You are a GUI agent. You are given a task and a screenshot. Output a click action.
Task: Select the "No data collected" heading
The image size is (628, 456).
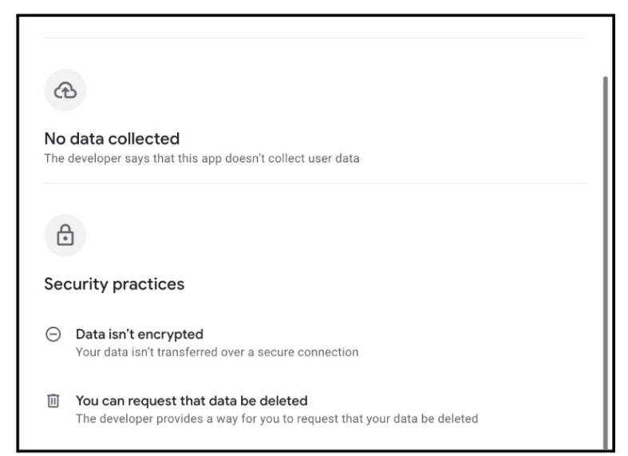click(x=112, y=139)
